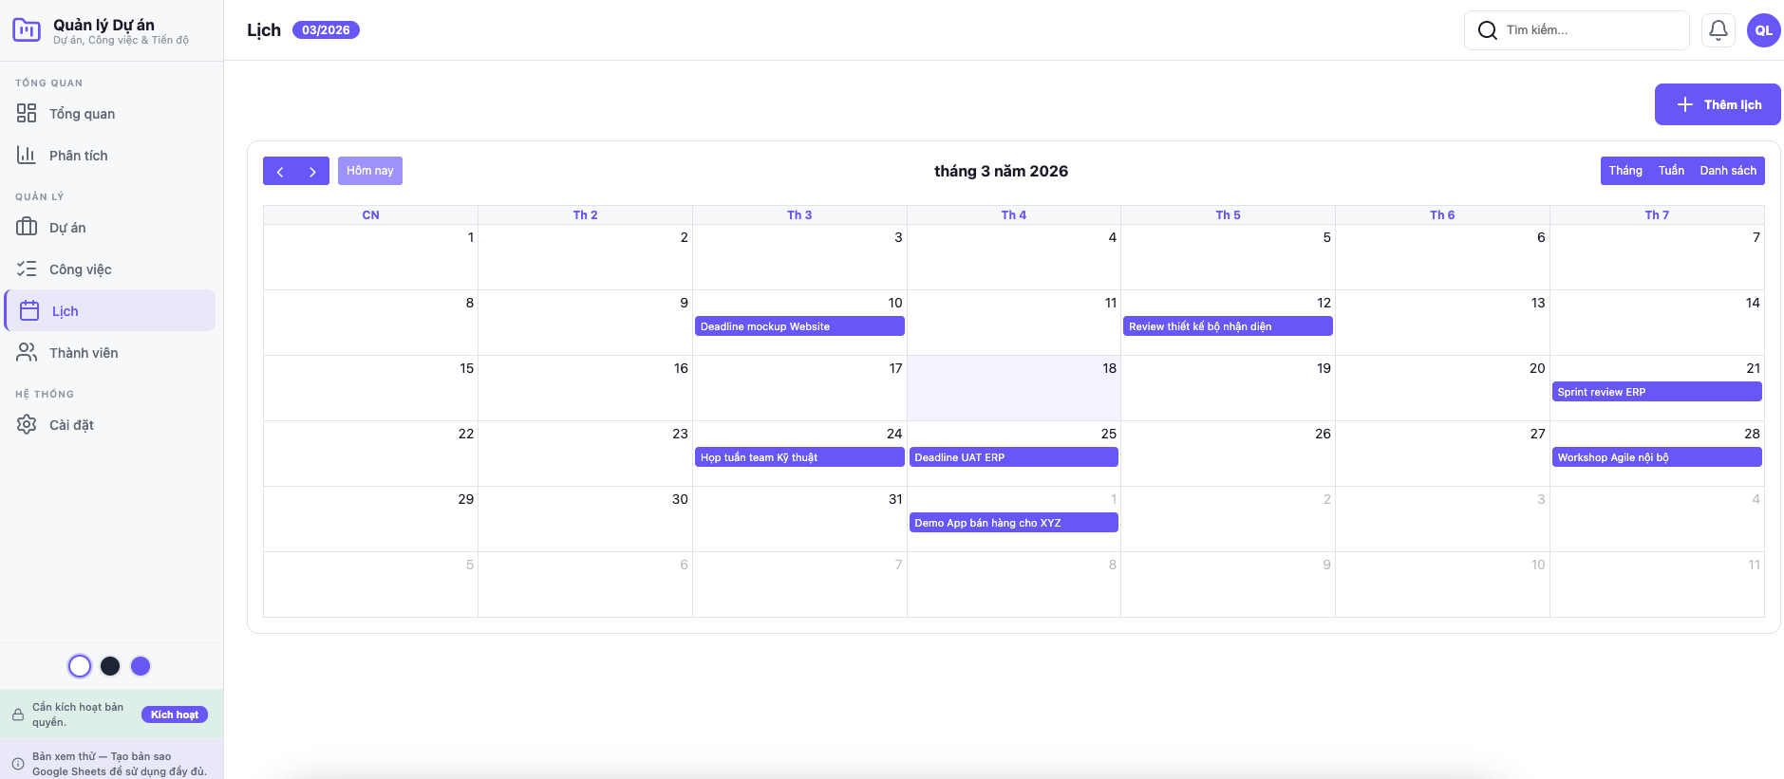Click the Thành viên people icon
The height and width of the screenshot is (779, 1784).
coord(27,353)
